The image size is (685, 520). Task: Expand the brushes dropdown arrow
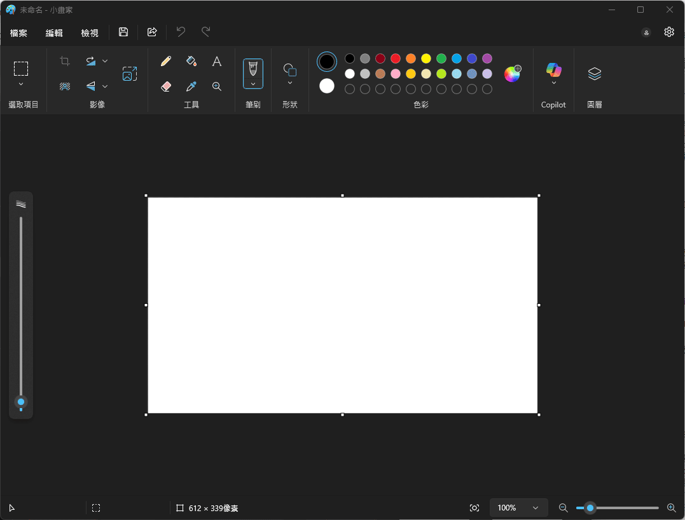[253, 84]
